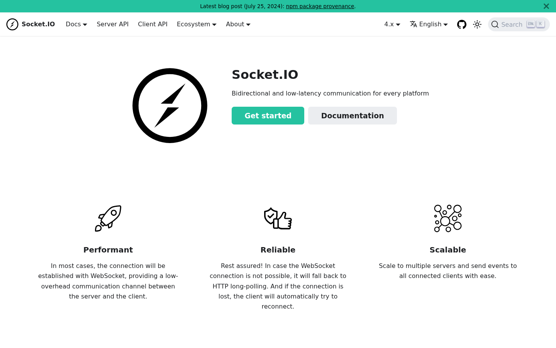
Task: Expand the Ecosystem dropdown menu
Action: pyautogui.click(x=197, y=24)
